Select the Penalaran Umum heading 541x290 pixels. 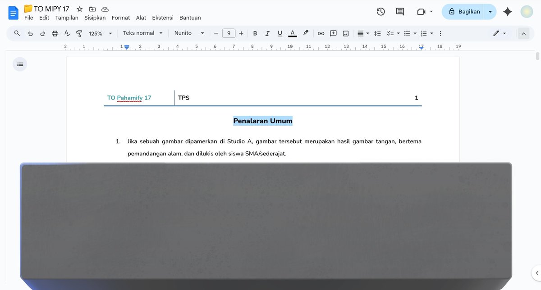(x=263, y=121)
